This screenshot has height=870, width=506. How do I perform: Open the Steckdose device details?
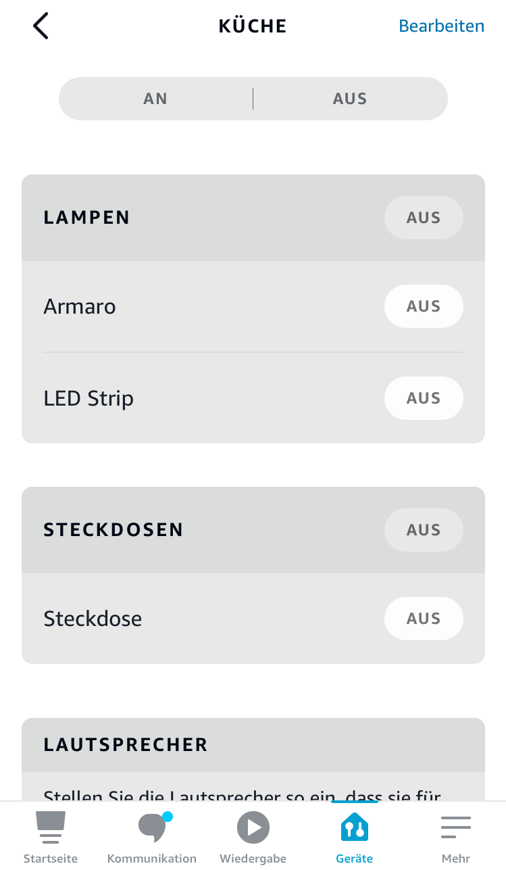tap(93, 619)
